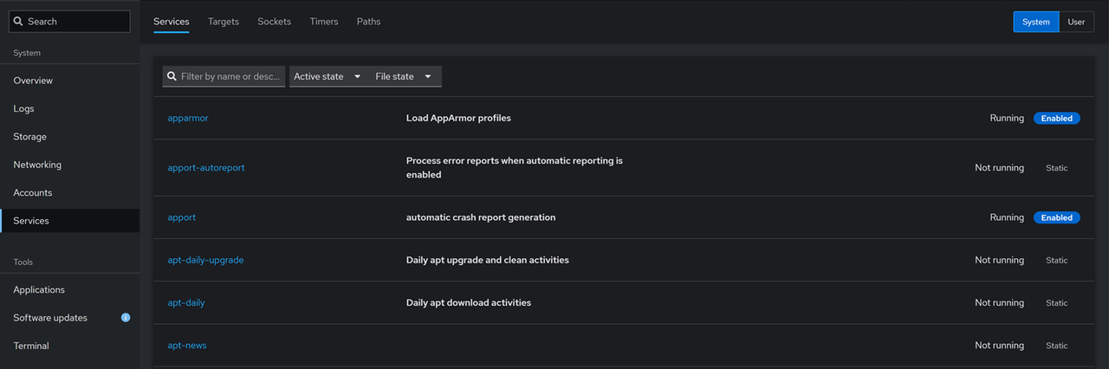Click Not running status of apt-daily

[999, 303]
